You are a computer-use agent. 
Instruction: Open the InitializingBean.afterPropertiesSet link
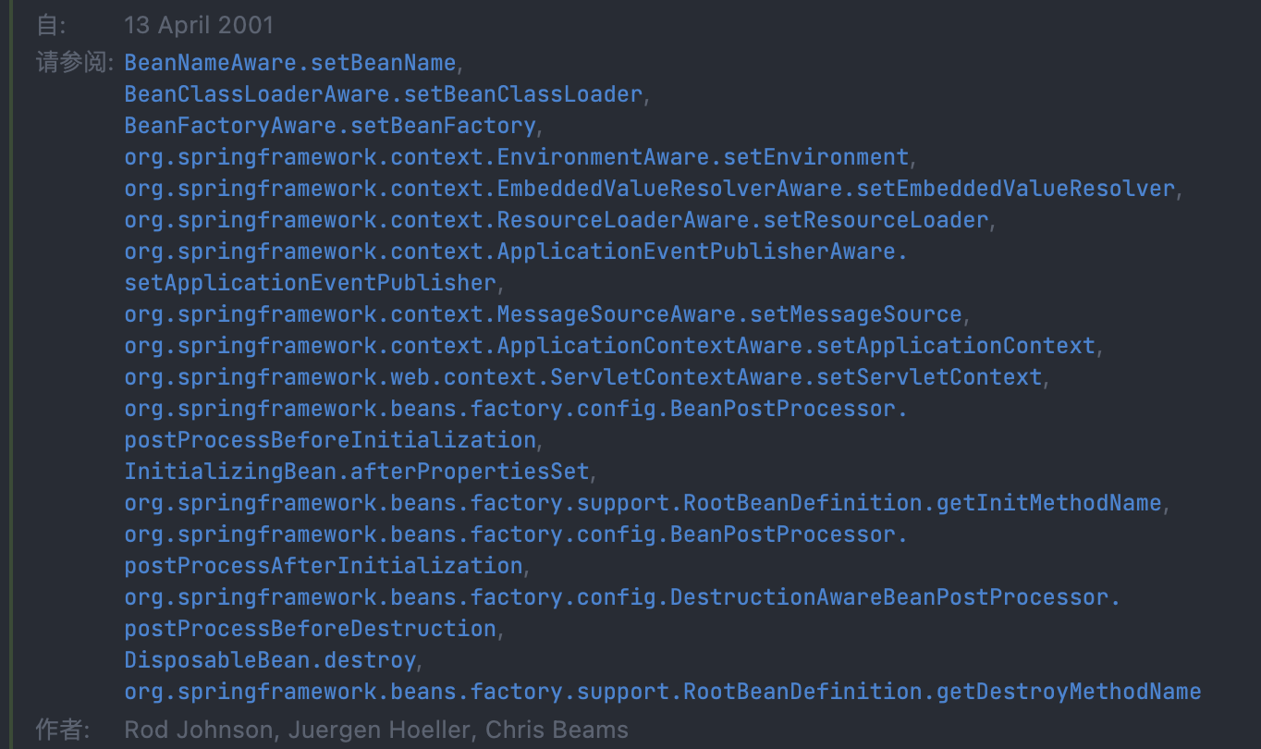coord(356,472)
